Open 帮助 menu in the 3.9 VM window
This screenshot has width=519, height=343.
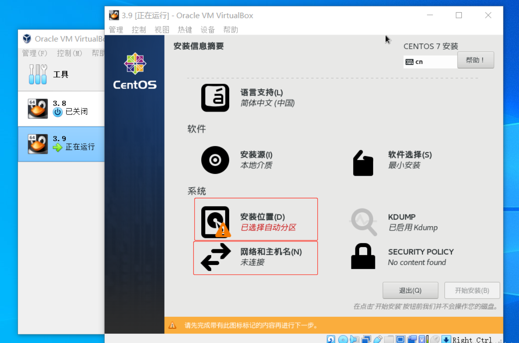tap(231, 30)
